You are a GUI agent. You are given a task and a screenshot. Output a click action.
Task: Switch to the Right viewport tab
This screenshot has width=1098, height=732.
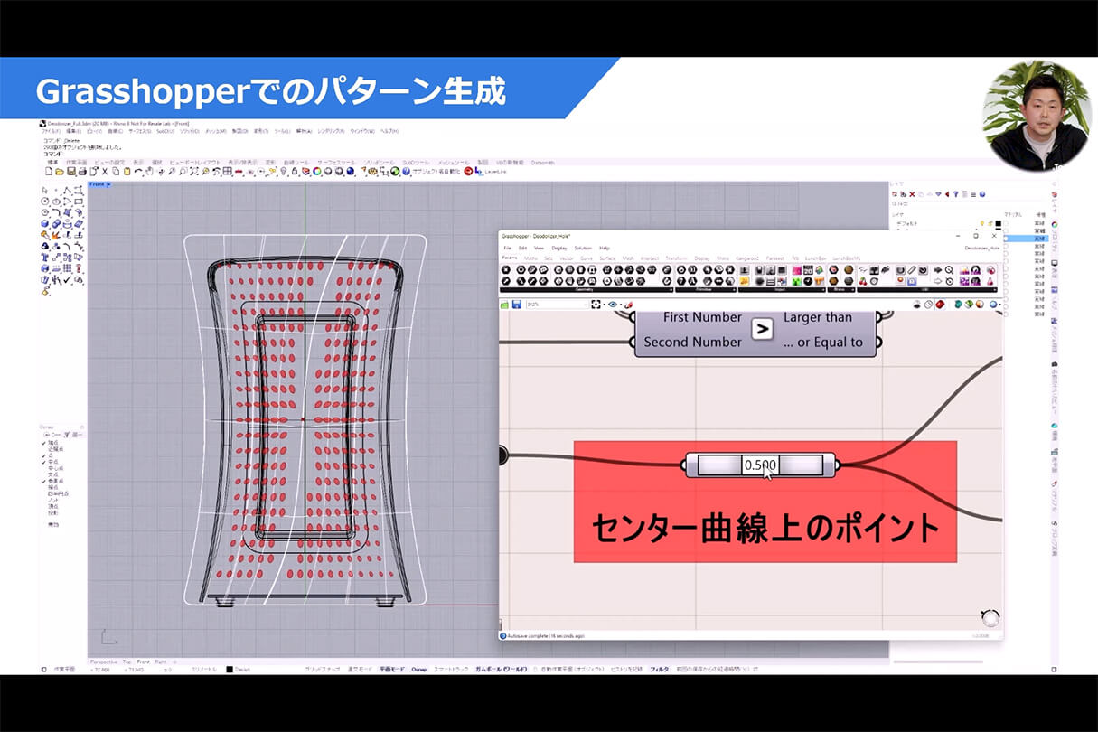(160, 662)
